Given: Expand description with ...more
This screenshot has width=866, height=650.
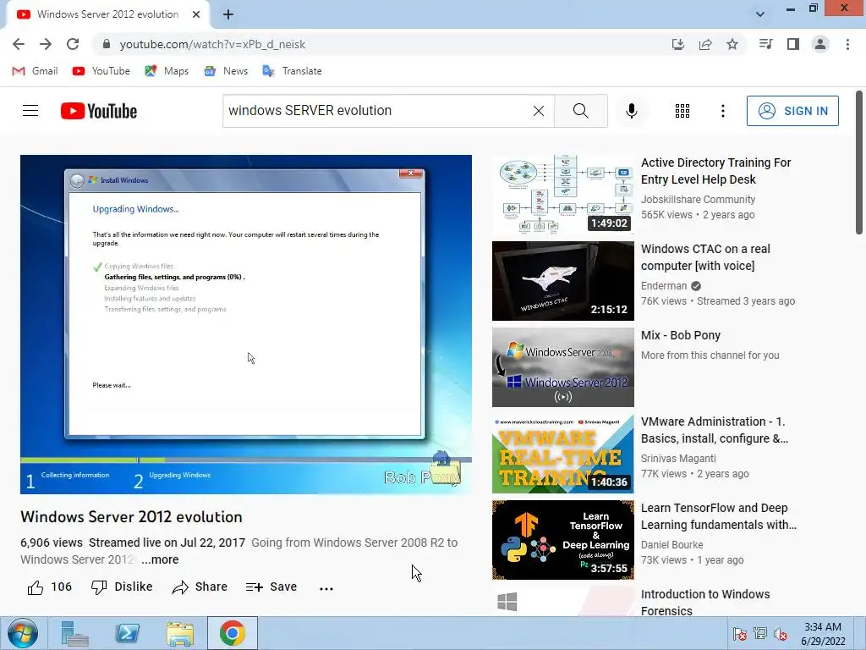Looking at the screenshot, I should (x=160, y=559).
